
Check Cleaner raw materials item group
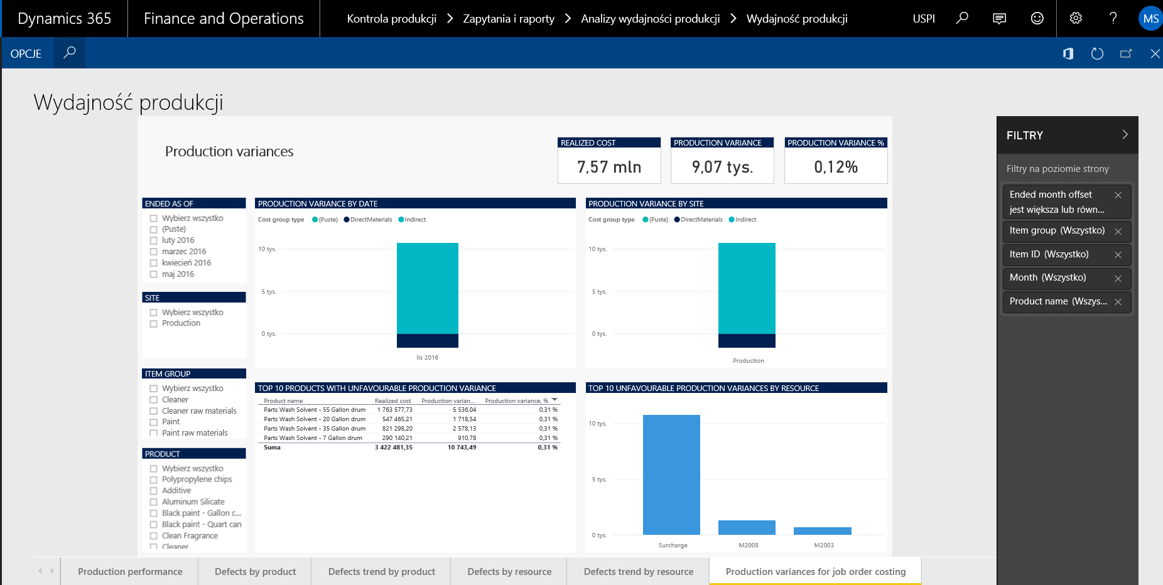coord(153,411)
